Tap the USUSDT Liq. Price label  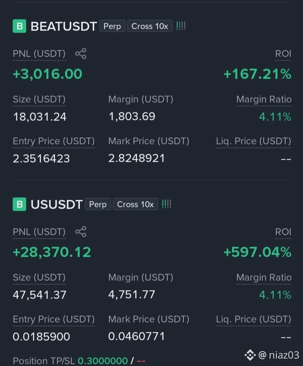(x=254, y=319)
